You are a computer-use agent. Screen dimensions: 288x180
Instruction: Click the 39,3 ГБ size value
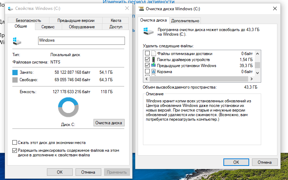coord(246,66)
